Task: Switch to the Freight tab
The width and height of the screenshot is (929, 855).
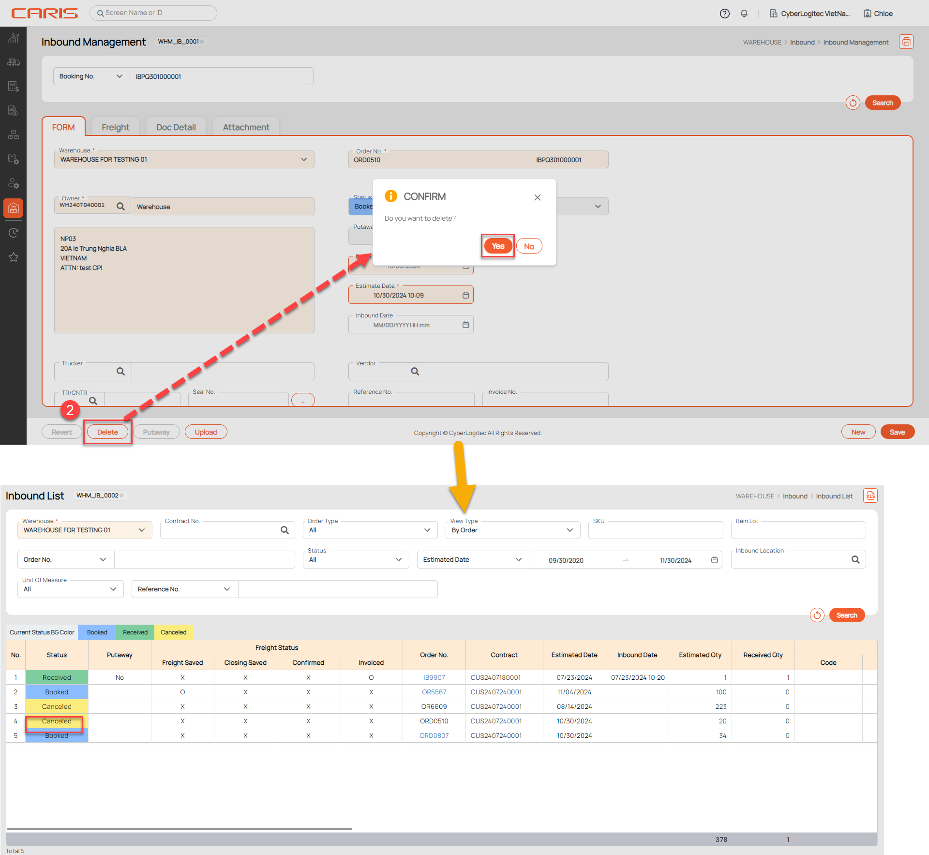Action: coord(115,127)
